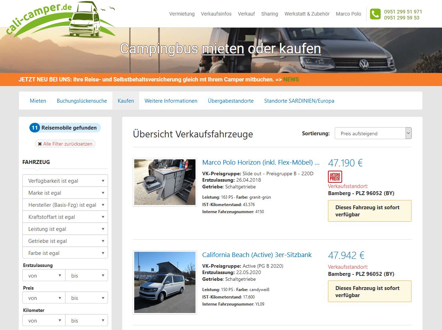Viewport: 442px width, 330px height.
Task: Click the green phone icon
Action: 375,14
